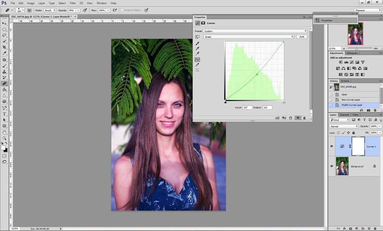The width and height of the screenshot is (383, 231).
Task: Add a Brightness/Contrast adjustment
Action: (341, 62)
